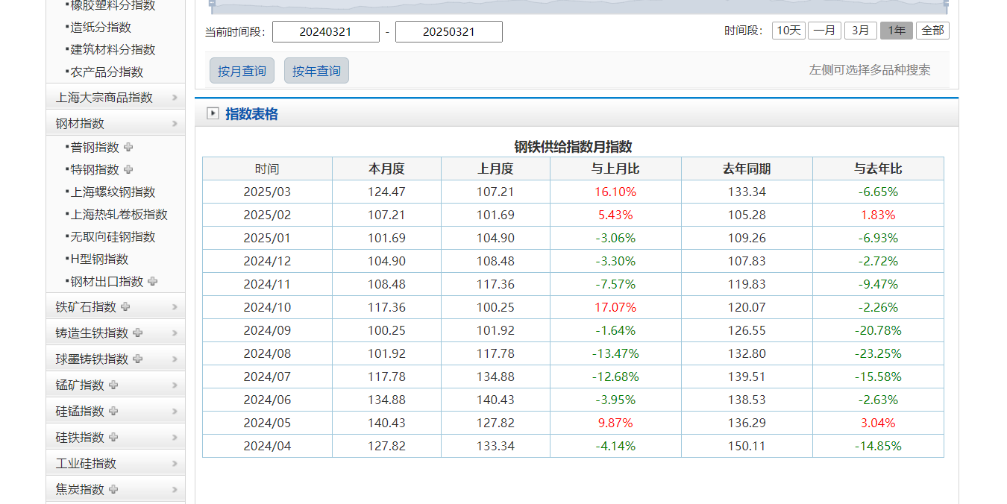
Task: Expand the 铸造生铁指数 row arrow
Action: (x=175, y=333)
